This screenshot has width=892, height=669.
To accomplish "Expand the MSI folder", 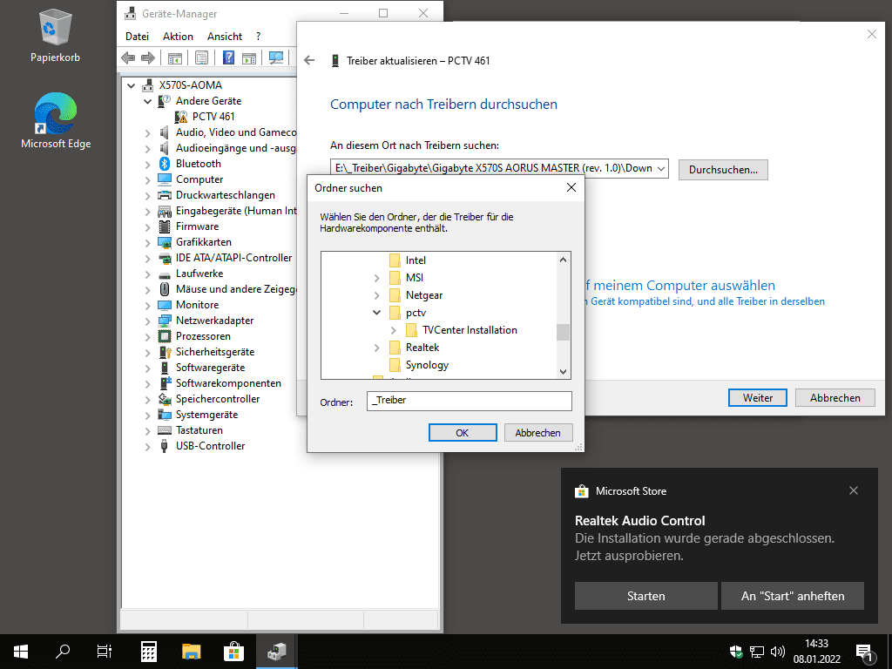I will (x=376, y=278).
